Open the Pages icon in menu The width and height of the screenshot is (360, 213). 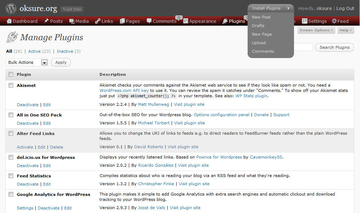[122, 21]
